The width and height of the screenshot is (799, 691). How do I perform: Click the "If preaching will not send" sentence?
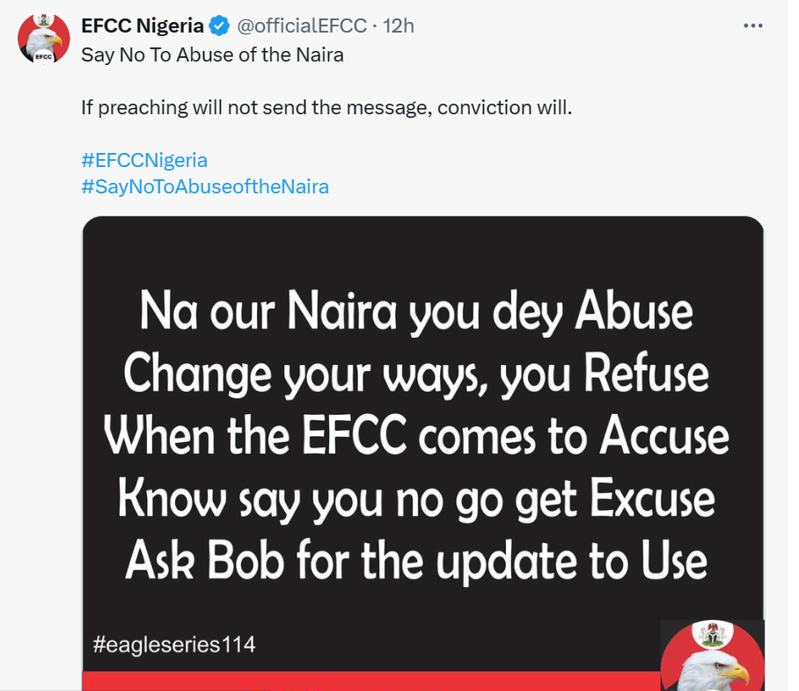[326, 107]
